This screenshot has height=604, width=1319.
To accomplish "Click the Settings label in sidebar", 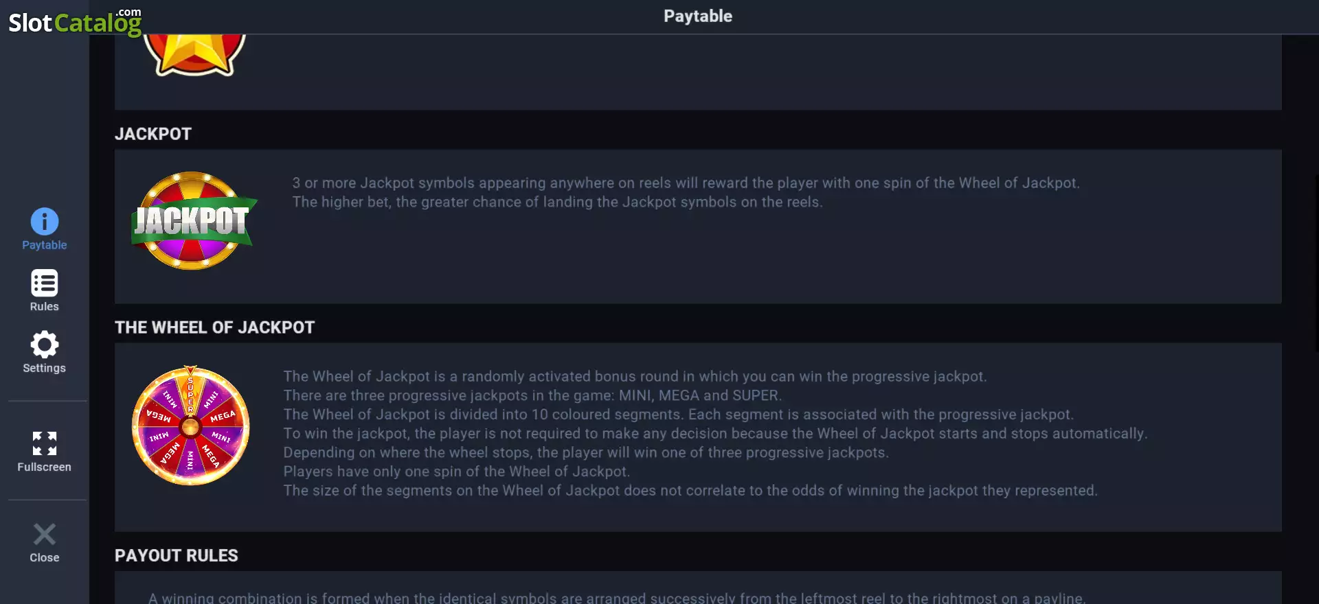I will tap(44, 368).
